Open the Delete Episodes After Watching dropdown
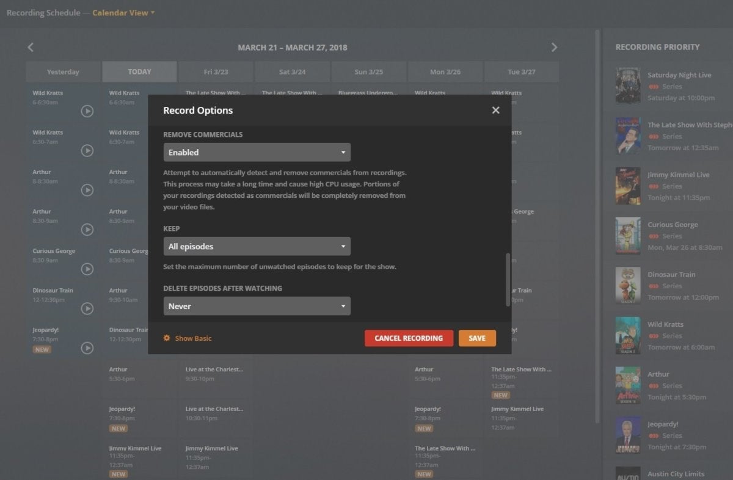733x480 pixels. click(x=257, y=306)
